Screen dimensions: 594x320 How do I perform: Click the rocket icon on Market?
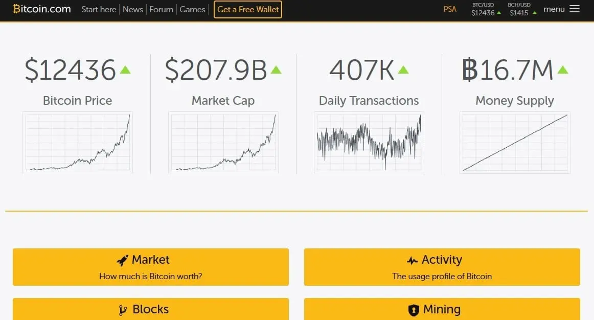coord(122,260)
